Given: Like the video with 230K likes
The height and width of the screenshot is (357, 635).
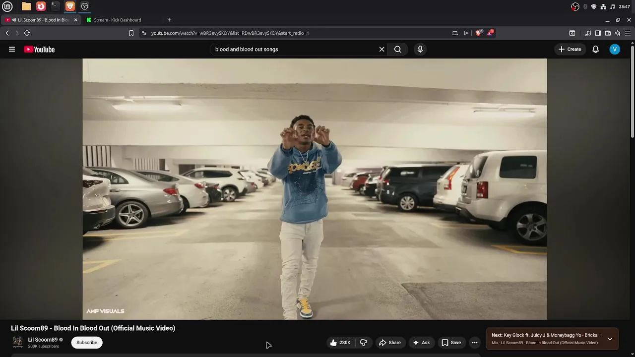Looking at the screenshot, I should [x=340, y=343].
